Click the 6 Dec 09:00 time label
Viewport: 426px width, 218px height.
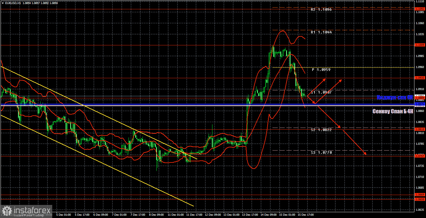tap(101, 215)
